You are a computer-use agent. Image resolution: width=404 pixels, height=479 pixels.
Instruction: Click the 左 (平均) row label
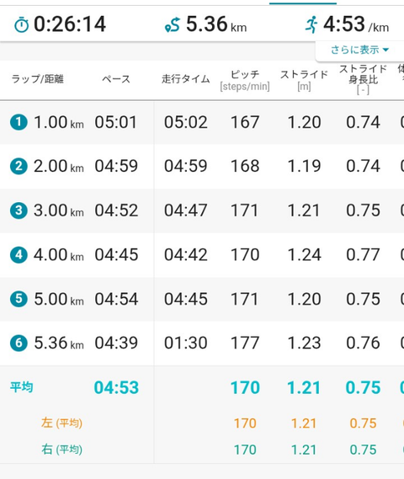(x=61, y=423)
